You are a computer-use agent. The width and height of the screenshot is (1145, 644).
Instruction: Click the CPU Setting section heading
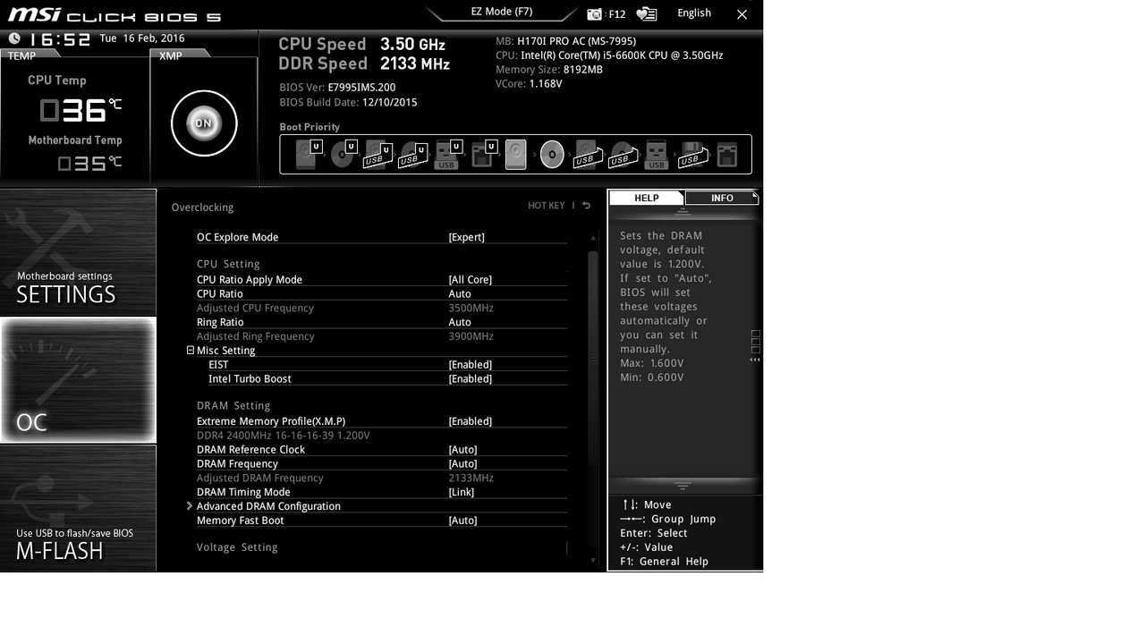click(228, 265)
